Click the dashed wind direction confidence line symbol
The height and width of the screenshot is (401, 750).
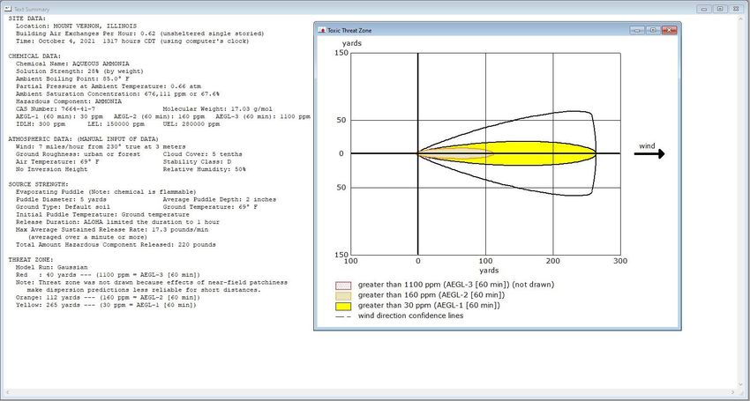coord(343,316)
